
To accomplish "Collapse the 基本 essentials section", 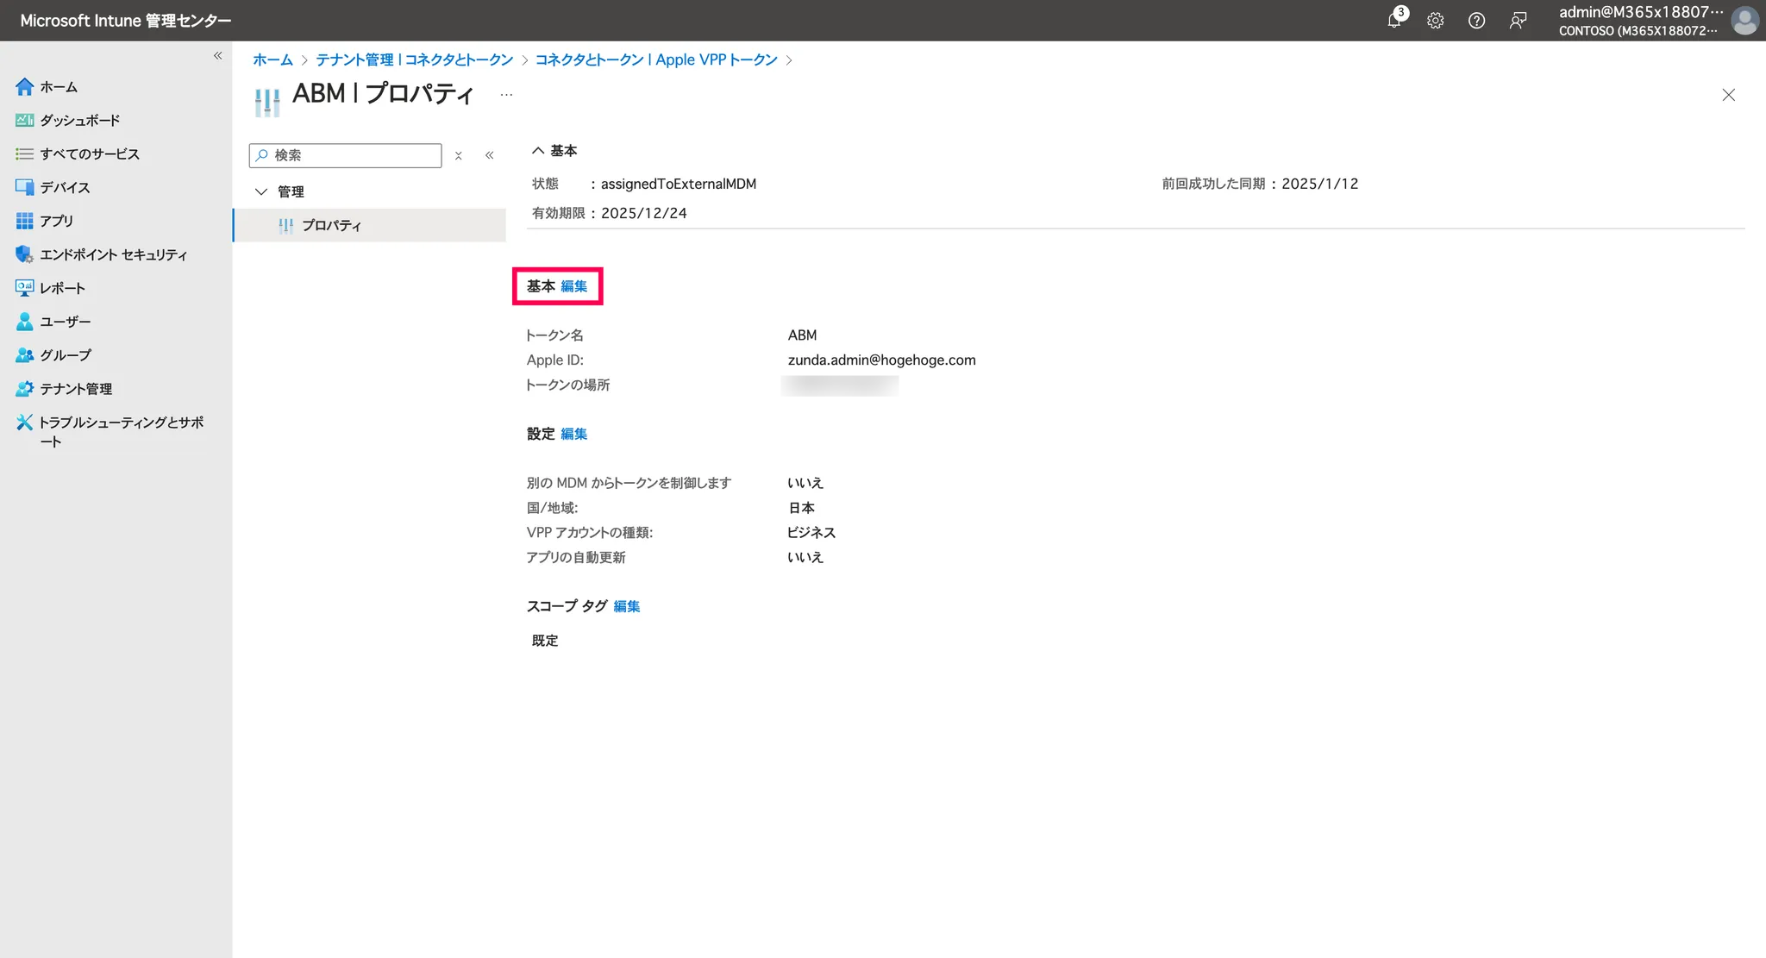I will point(537,151).
